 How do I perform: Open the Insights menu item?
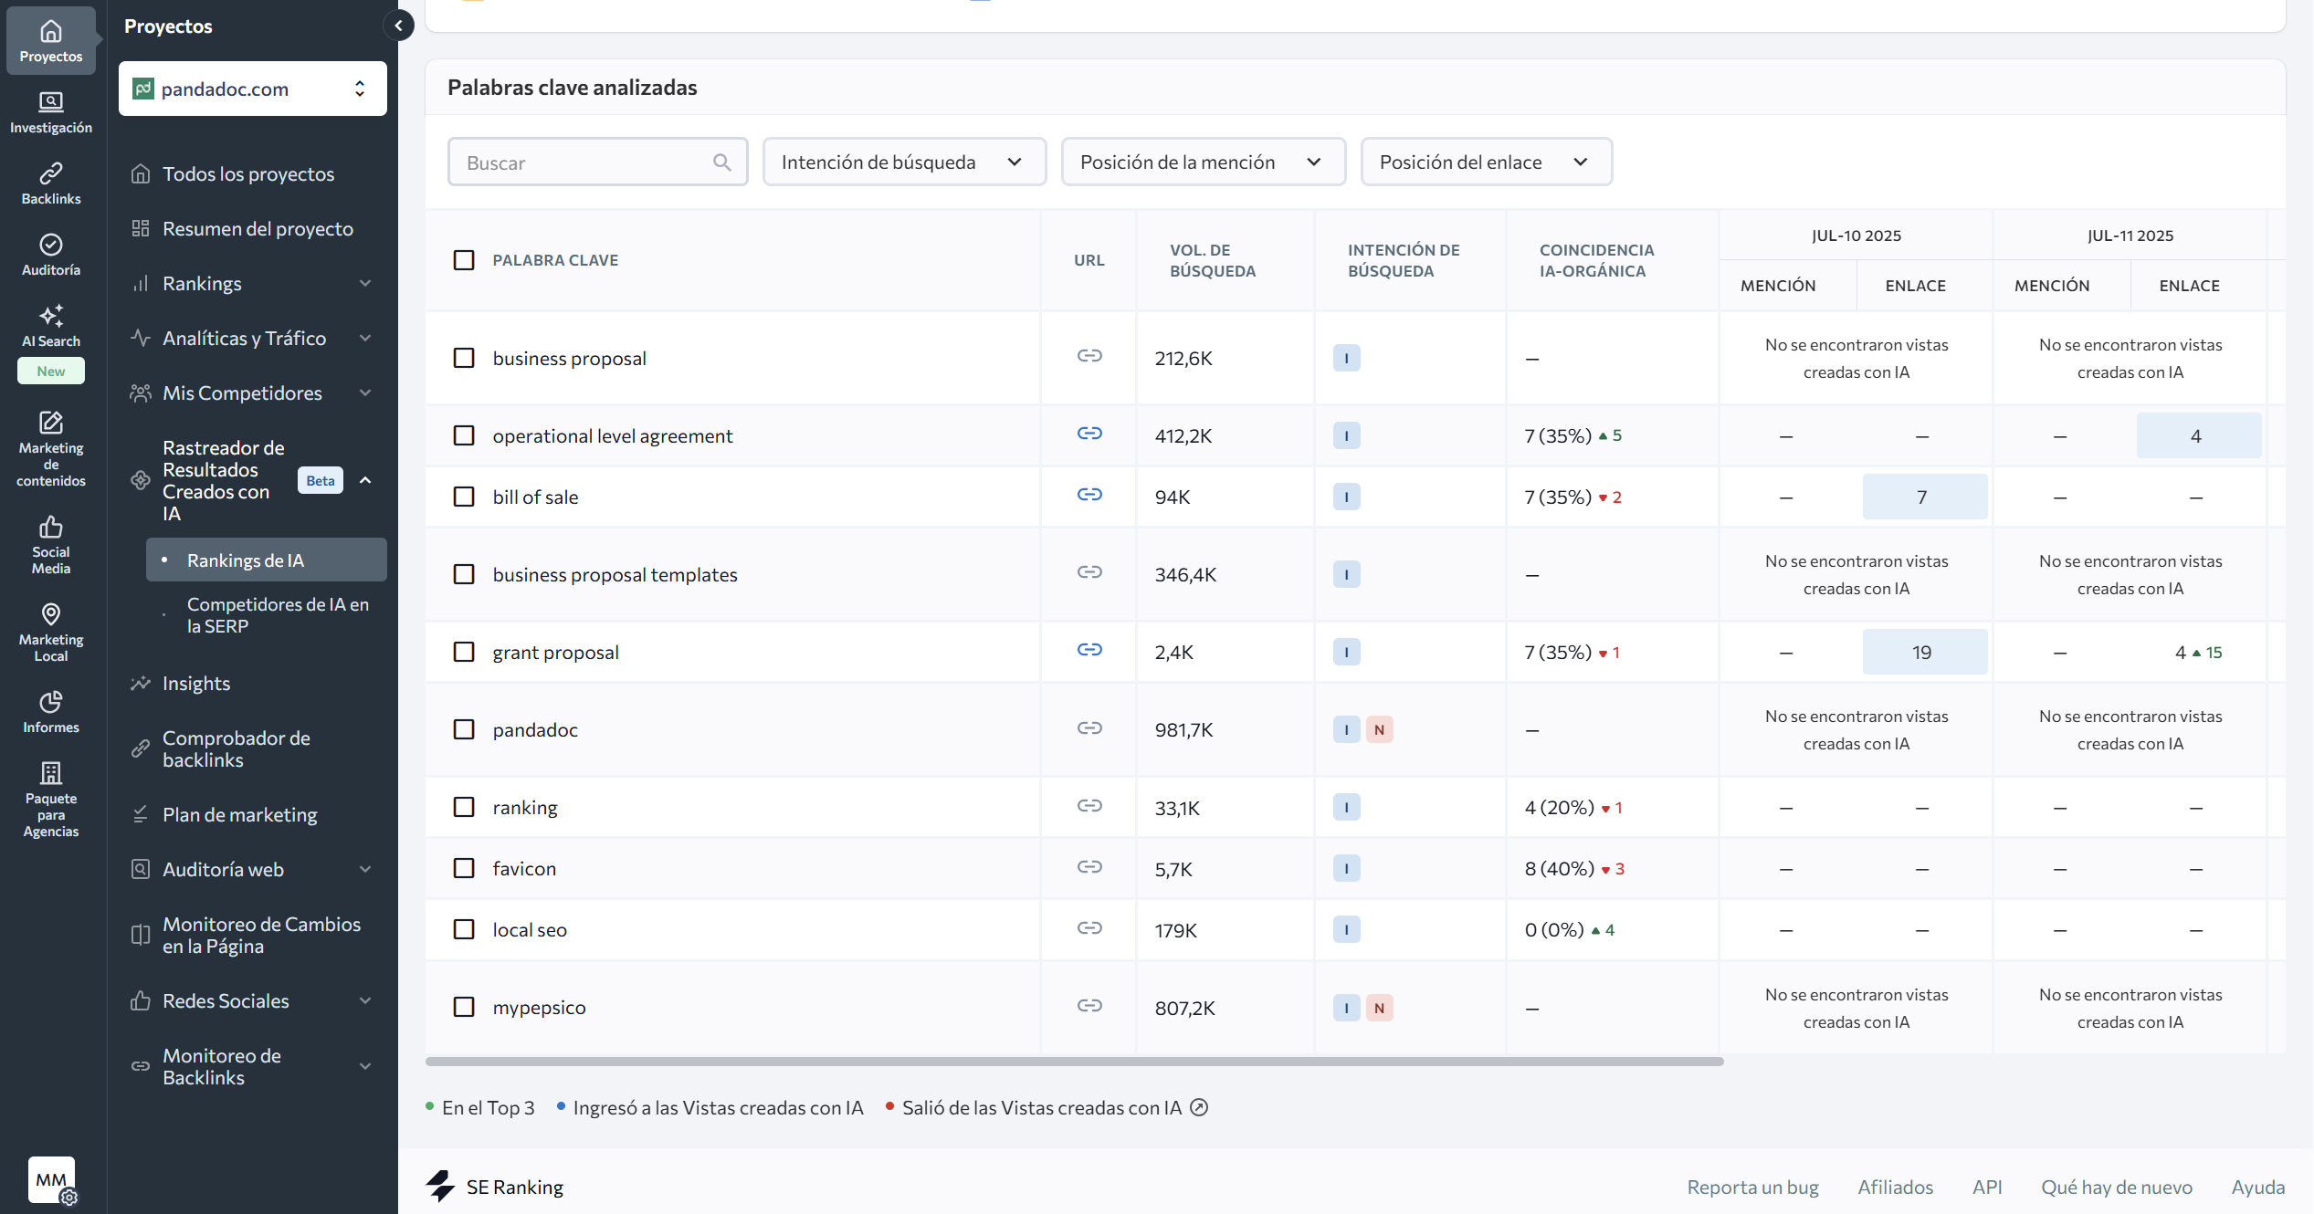[196, 683]
